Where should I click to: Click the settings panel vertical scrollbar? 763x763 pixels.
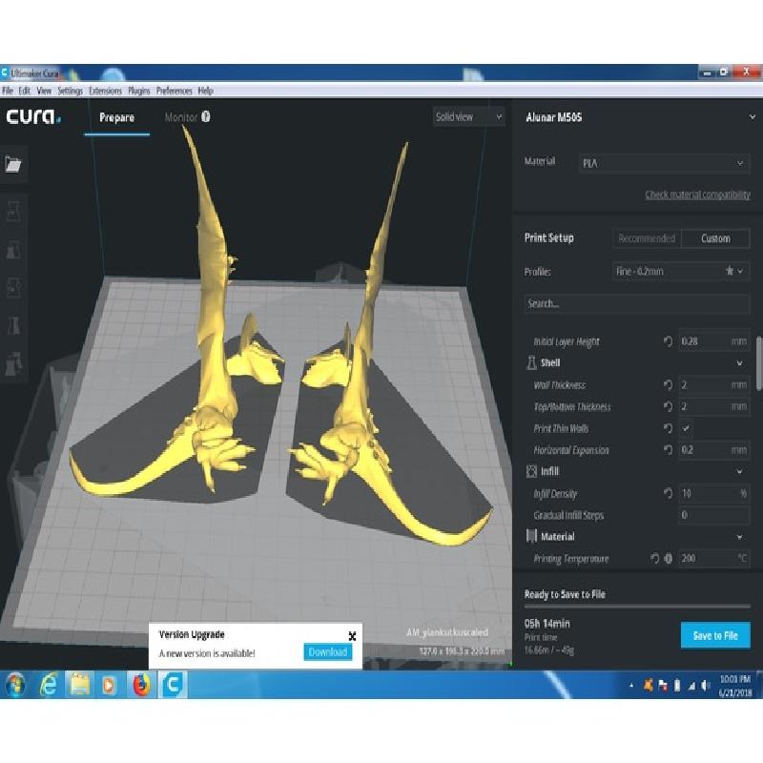click(x=758, y=363)
